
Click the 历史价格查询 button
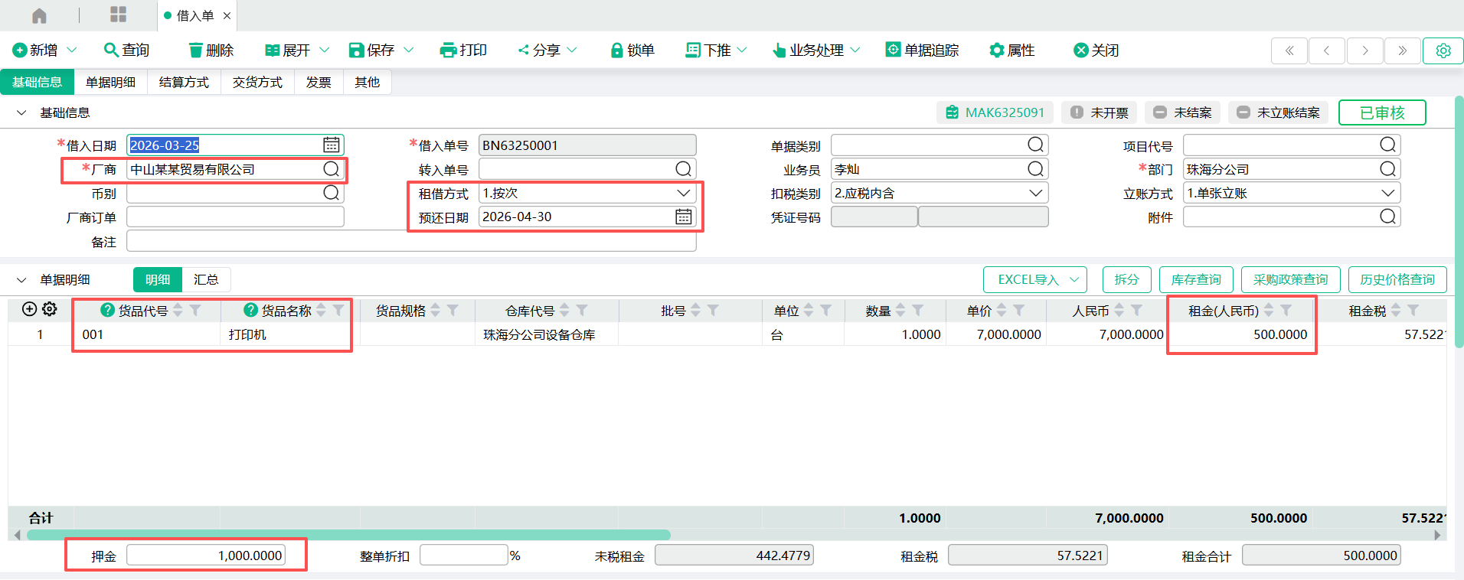pyautogui.click(x=1397, y=280)
